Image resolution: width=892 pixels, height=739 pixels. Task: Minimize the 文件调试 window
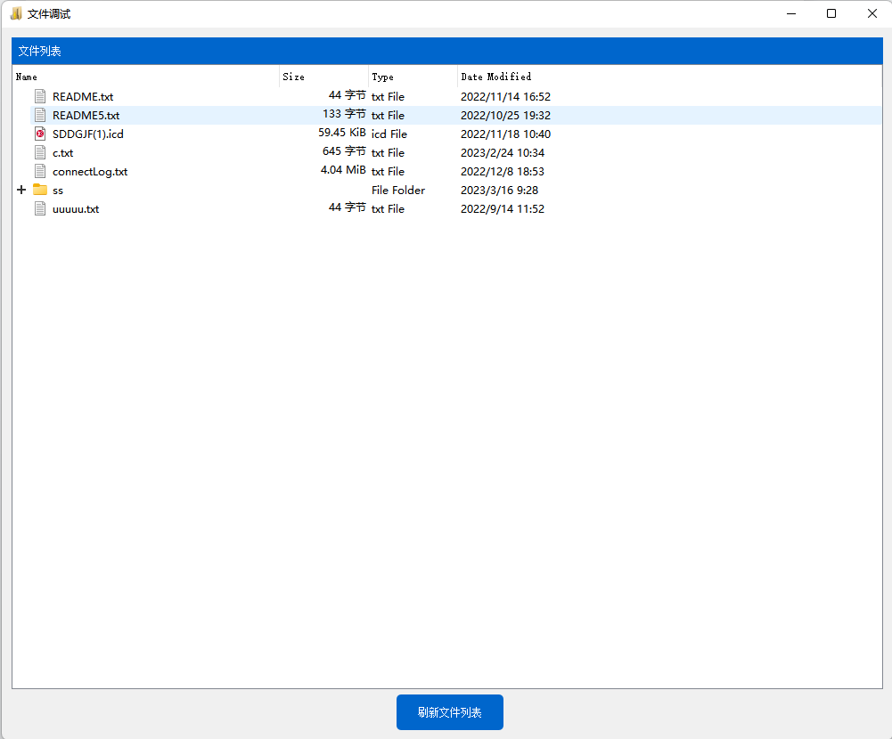tap(791, 13)
